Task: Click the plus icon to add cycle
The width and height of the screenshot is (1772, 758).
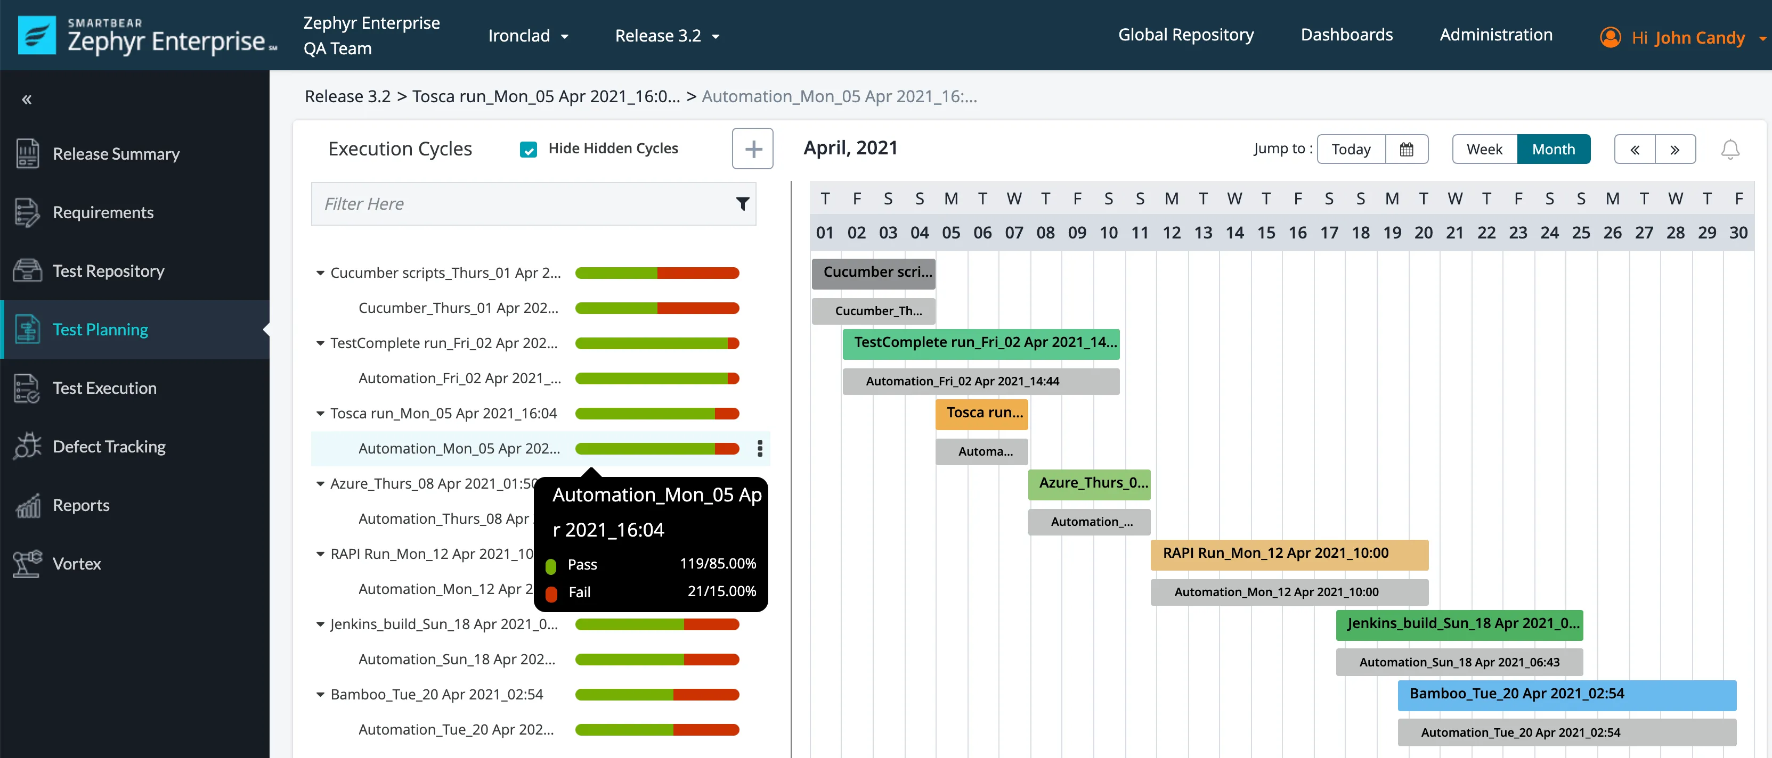Action: point(753,149)
